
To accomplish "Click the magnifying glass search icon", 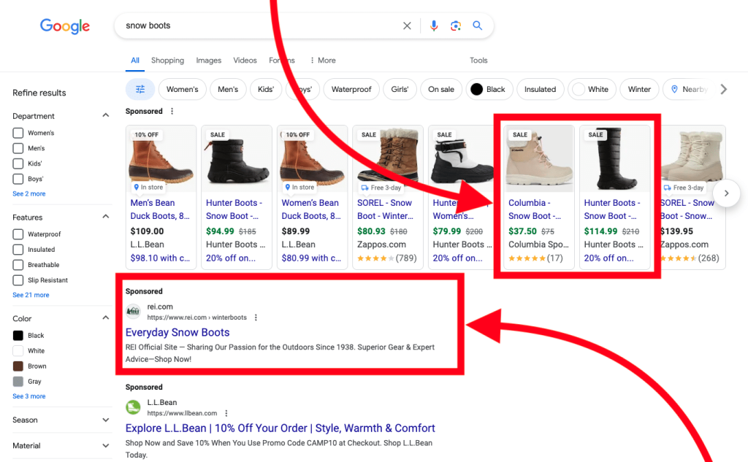I will point(478,26).
